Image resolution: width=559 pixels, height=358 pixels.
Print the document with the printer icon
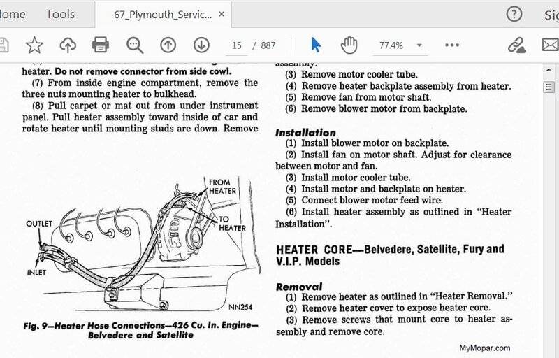[x=101, y=45]
